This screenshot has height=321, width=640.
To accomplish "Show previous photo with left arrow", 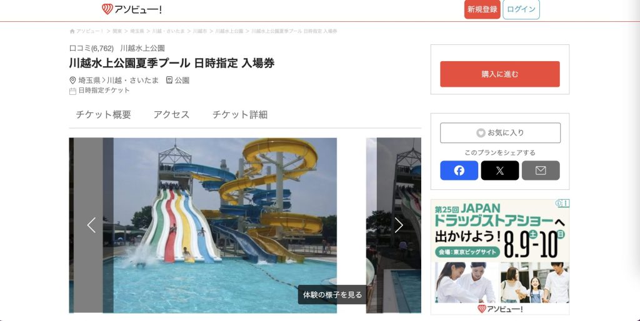I will tap(91, 225).
